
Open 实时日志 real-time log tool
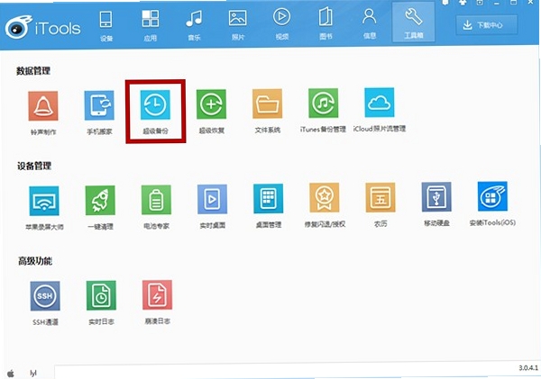tap(101, 295)
